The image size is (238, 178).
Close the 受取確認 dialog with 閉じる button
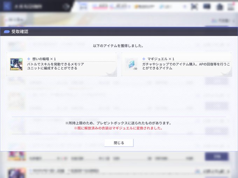[119, 143]
